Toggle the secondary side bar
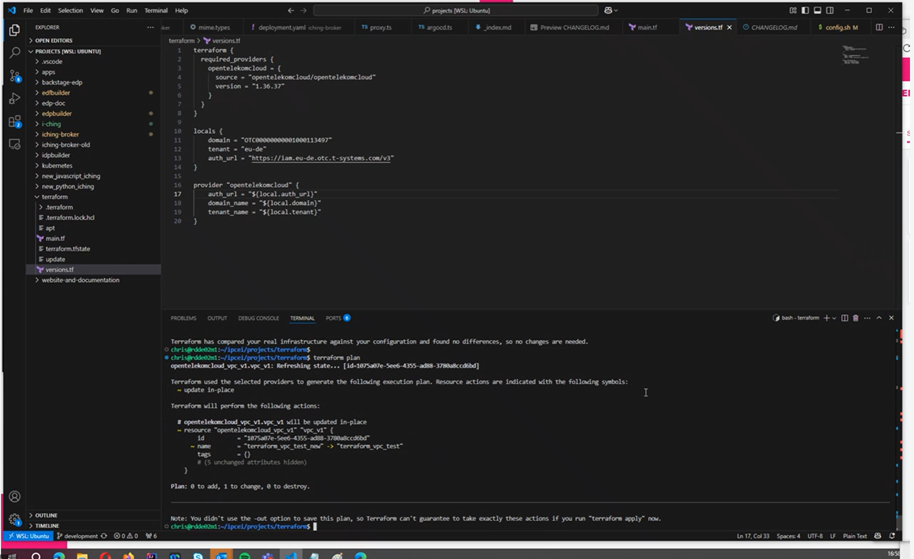Screen dimensions: 914x559 coord(830,10)
